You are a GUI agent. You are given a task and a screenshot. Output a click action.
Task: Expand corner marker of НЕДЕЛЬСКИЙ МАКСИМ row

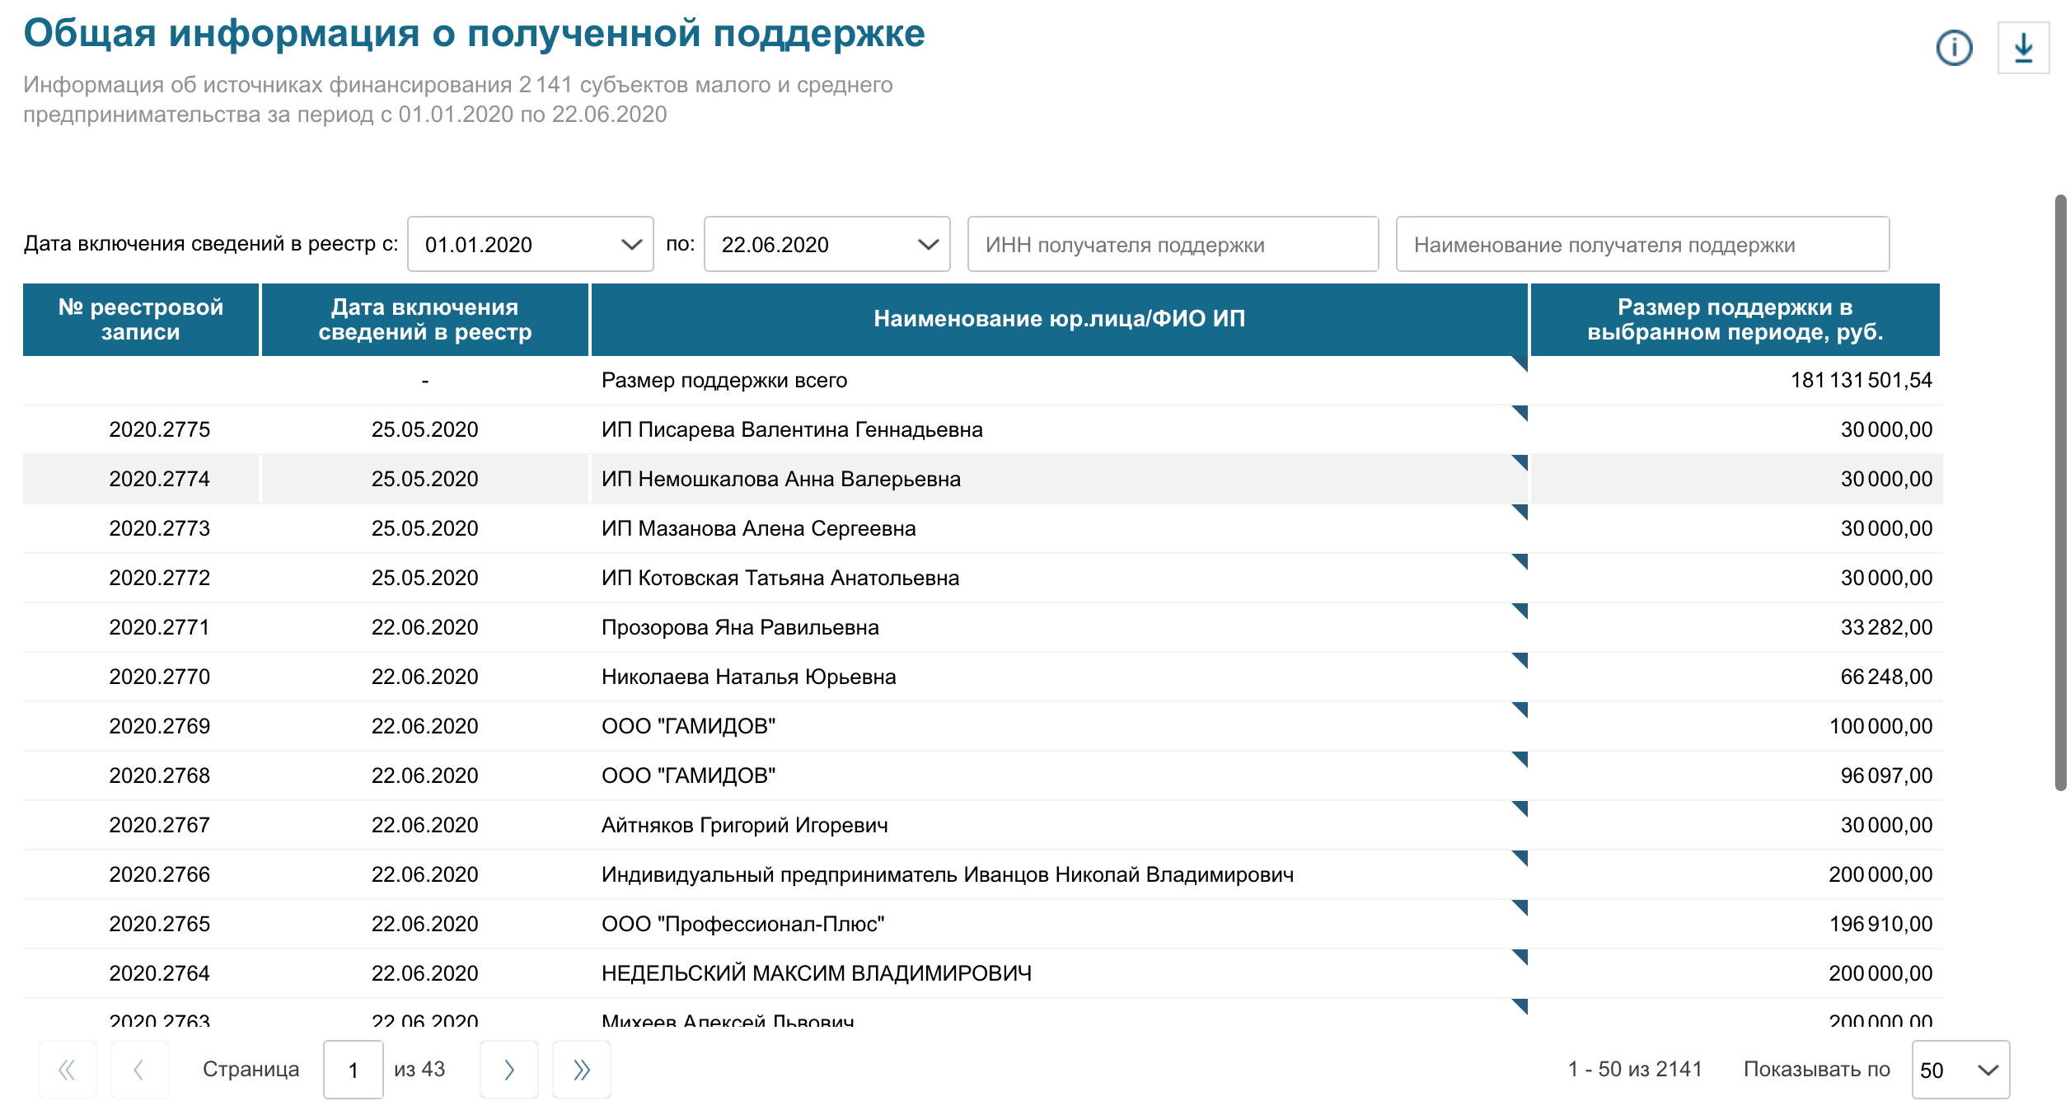[1520, 957]
